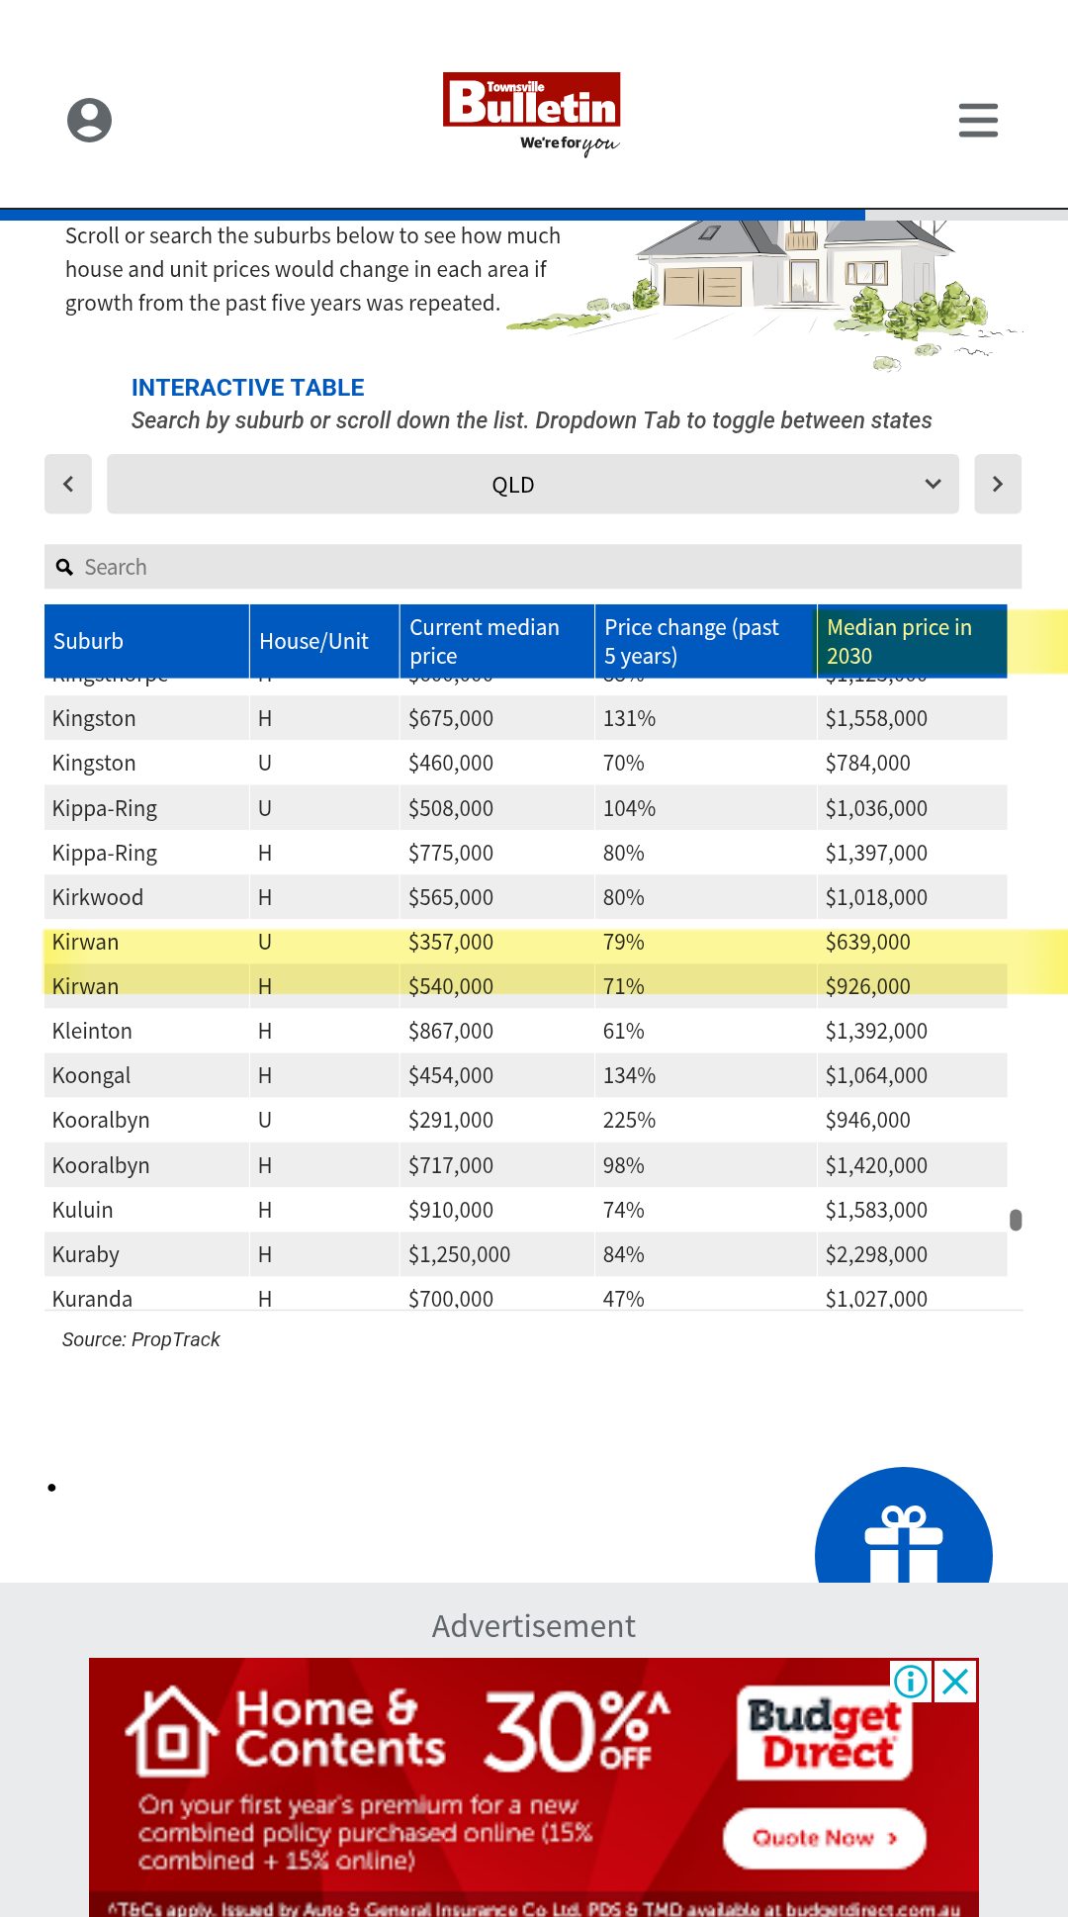1068x1917 pixels.
Task: Grab the table's vertical scrollbar thumb
Action: tap(1016, 1220)
